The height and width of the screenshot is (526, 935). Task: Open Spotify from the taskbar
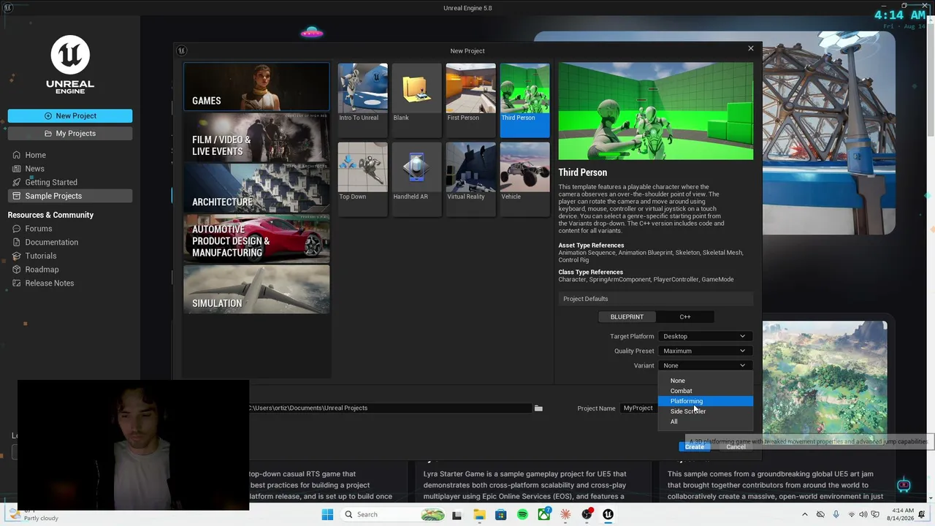coord(522,514)
